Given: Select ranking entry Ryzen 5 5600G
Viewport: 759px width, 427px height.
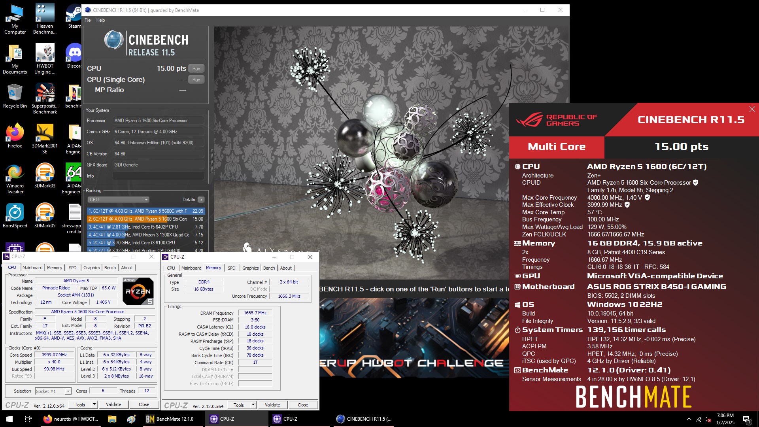Looking at the screenshot, I should pos(146,211).
